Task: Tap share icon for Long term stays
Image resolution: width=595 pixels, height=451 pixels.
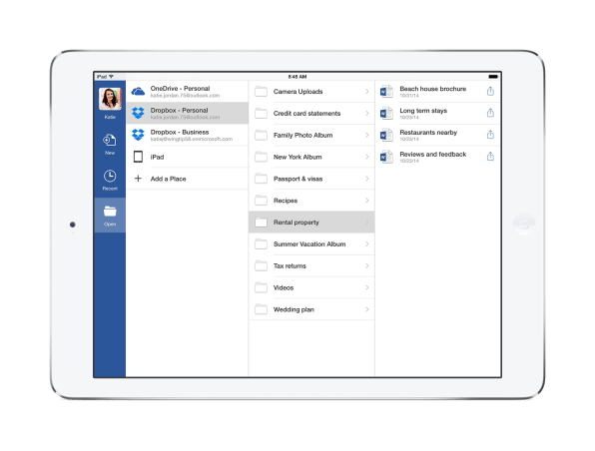Action: click(490, 113)
